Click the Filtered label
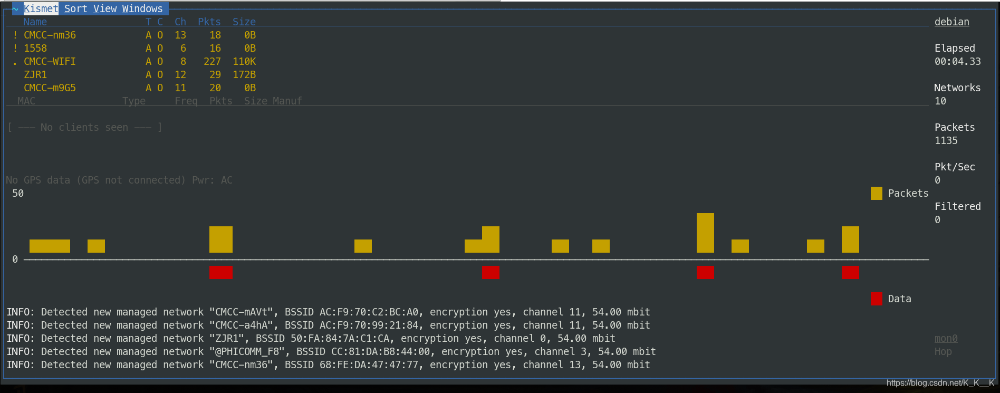This screenshot has width=1000, height=393. (958, 206)
